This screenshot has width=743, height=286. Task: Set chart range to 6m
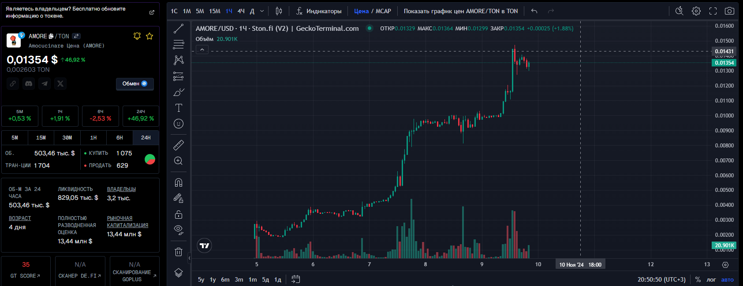point(225,279)
